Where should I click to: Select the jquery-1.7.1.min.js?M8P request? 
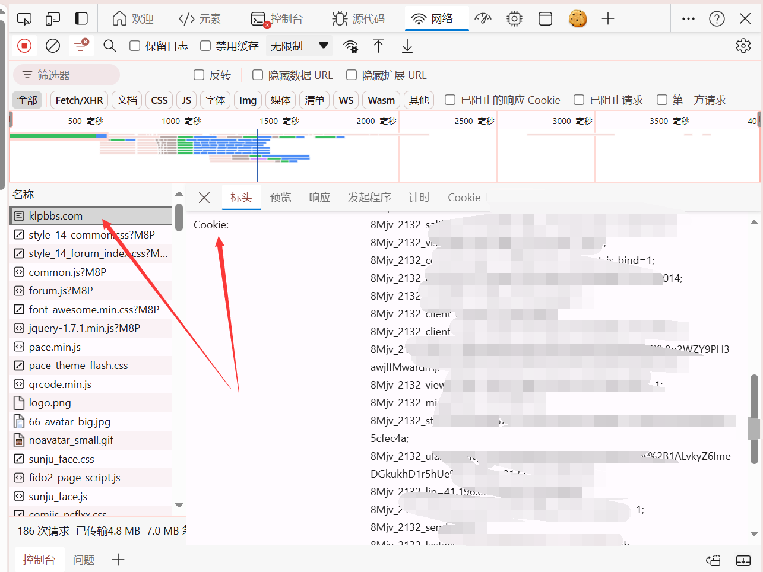[x=91, y=328]
